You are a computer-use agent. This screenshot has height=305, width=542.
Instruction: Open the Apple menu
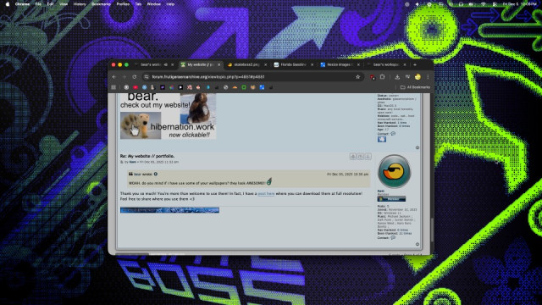click(x=8, y=4)
